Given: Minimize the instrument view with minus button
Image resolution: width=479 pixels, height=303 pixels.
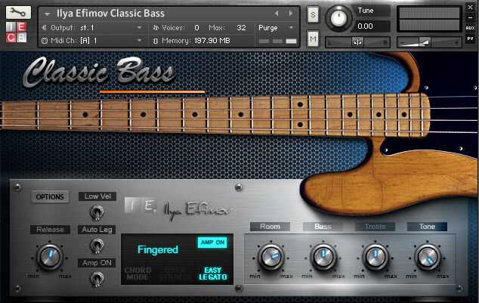Looking at the screenshot, I should click(x=470, y=17).
